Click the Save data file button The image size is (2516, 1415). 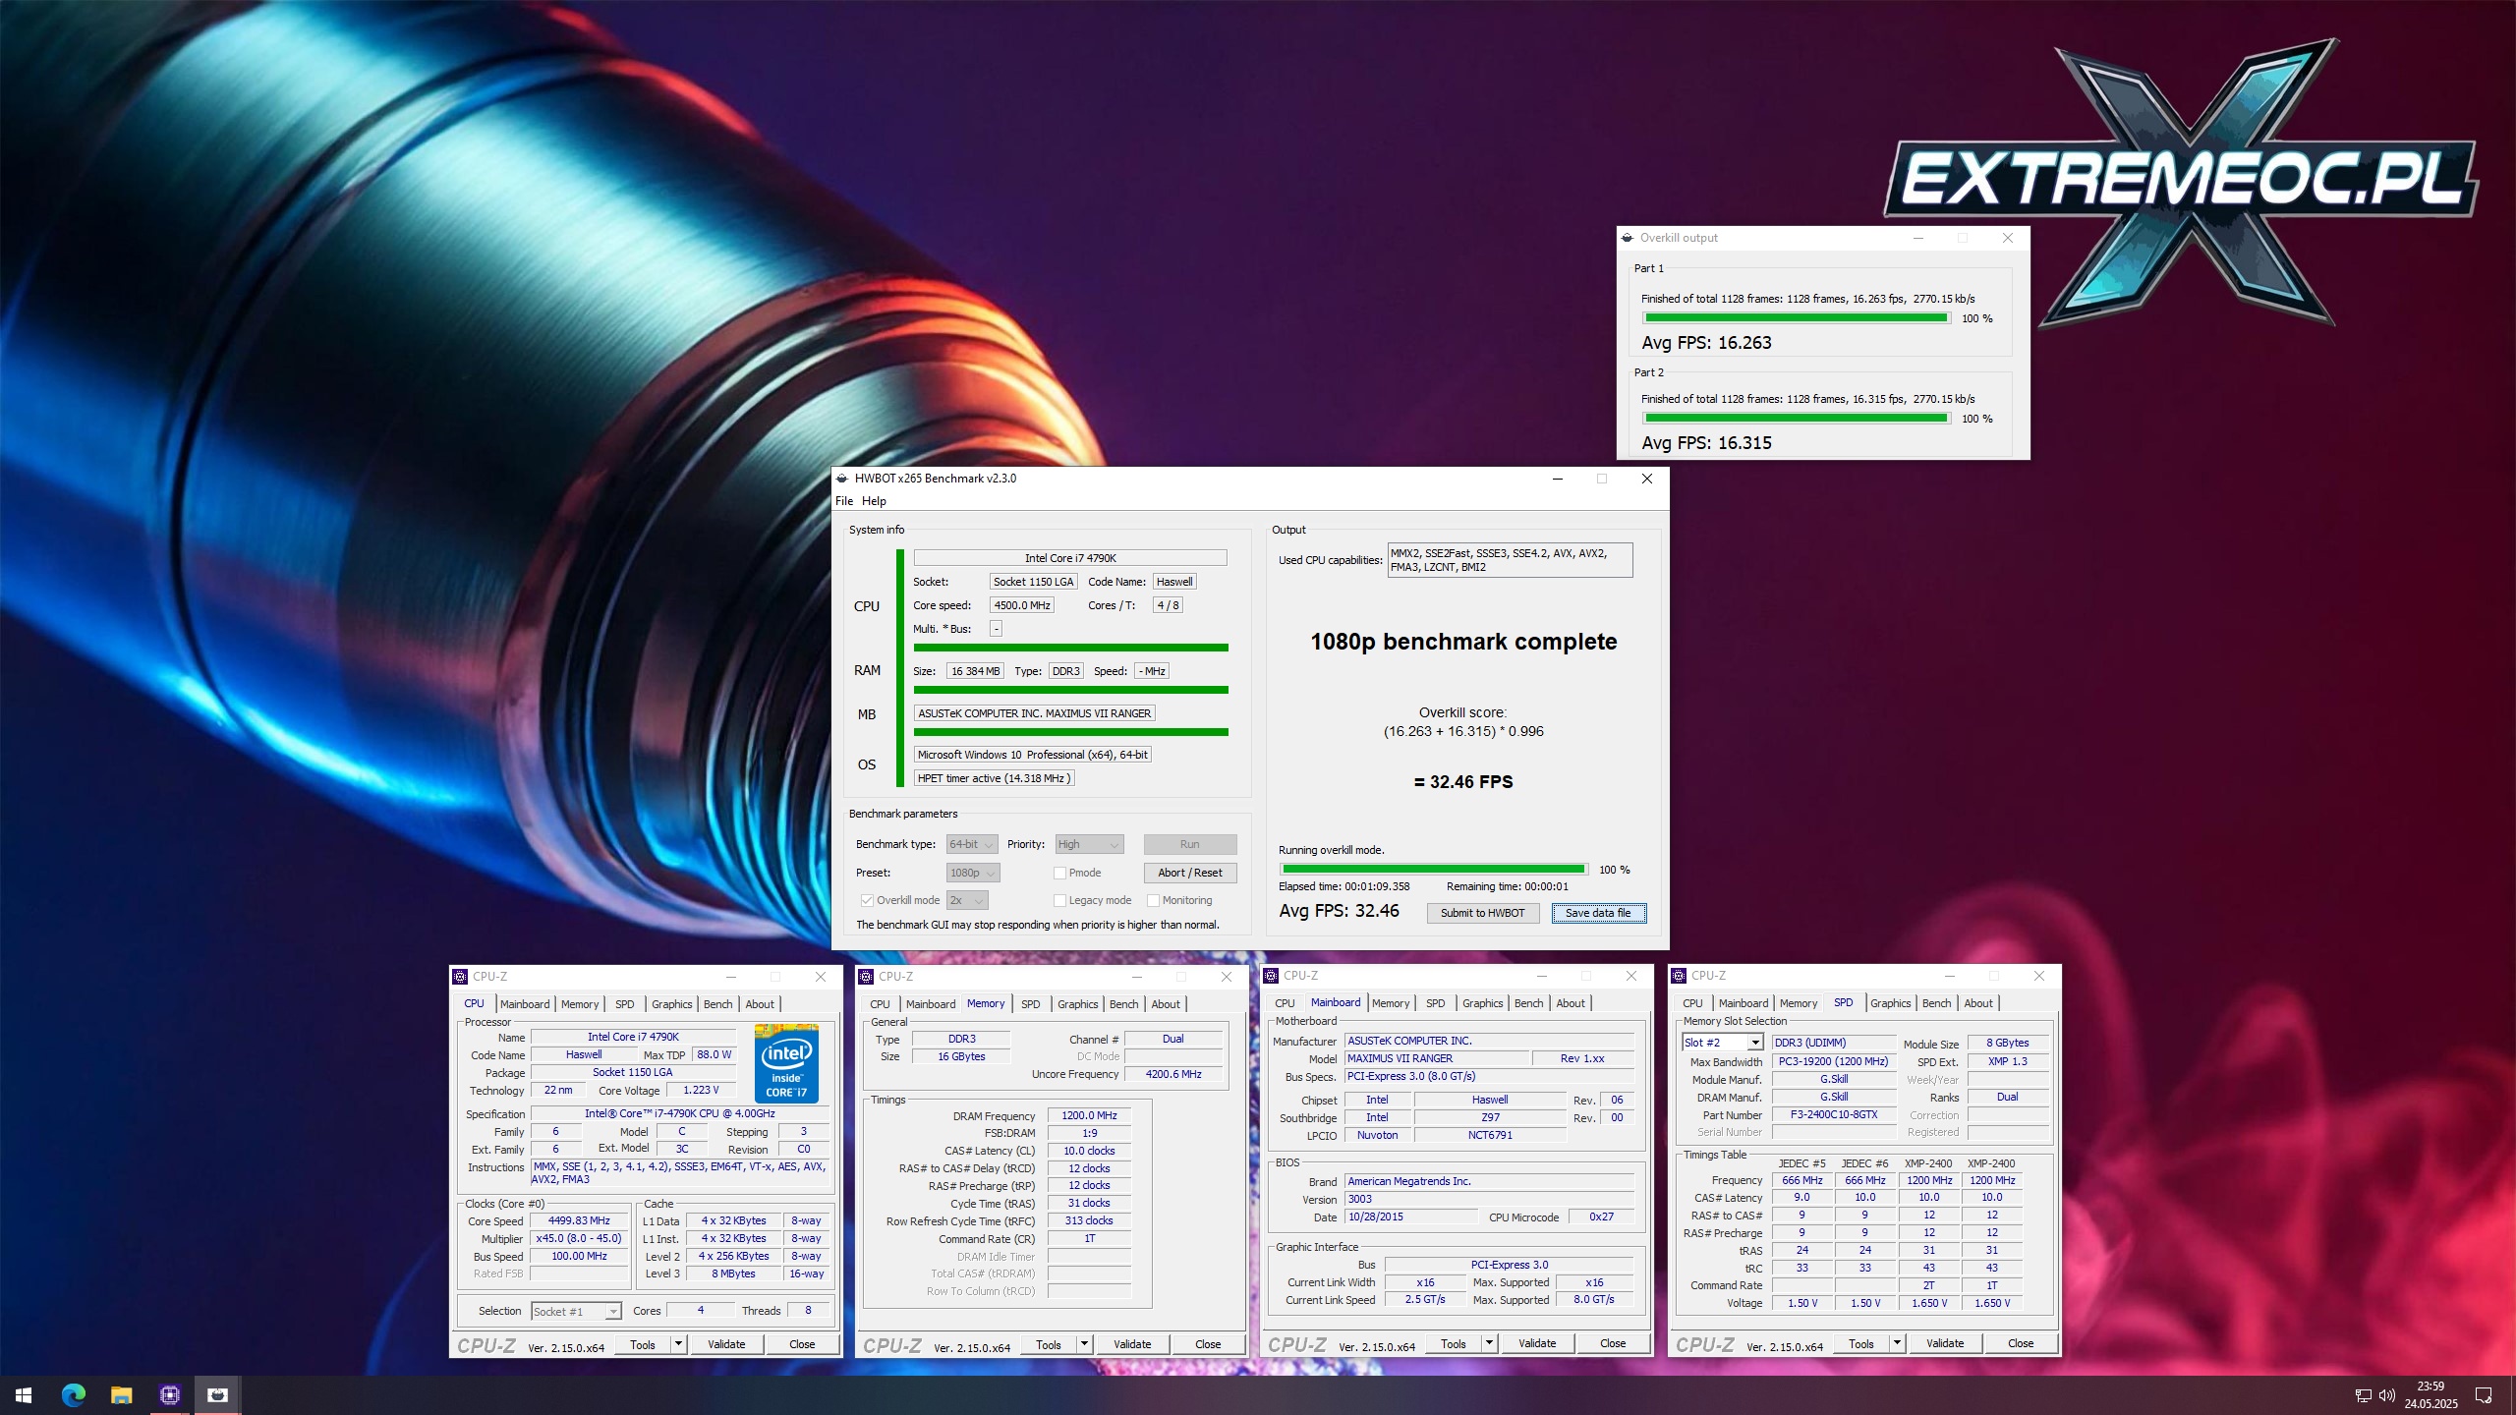tap(1598, 913)
